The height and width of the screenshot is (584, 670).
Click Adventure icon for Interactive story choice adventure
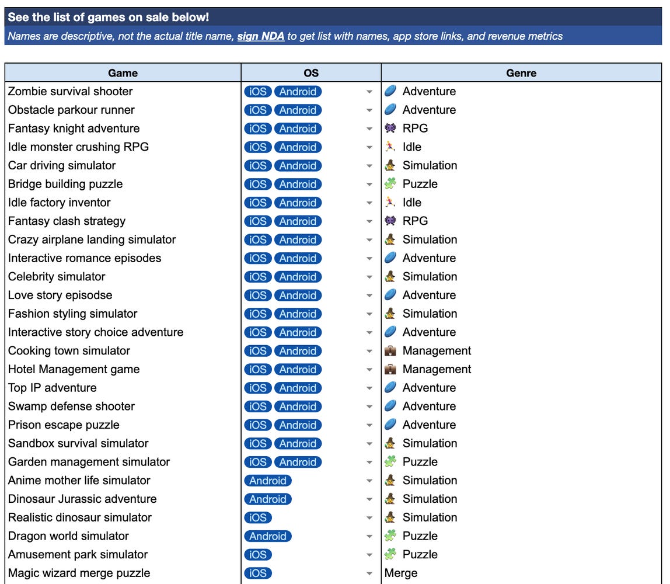(x=390, y=332)
